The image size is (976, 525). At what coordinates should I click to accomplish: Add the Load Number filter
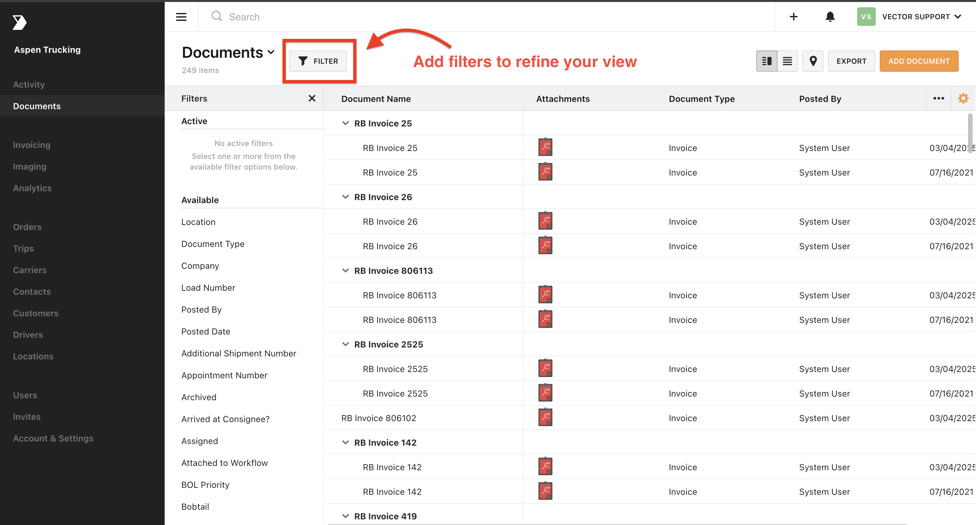(x=208, y=287)
